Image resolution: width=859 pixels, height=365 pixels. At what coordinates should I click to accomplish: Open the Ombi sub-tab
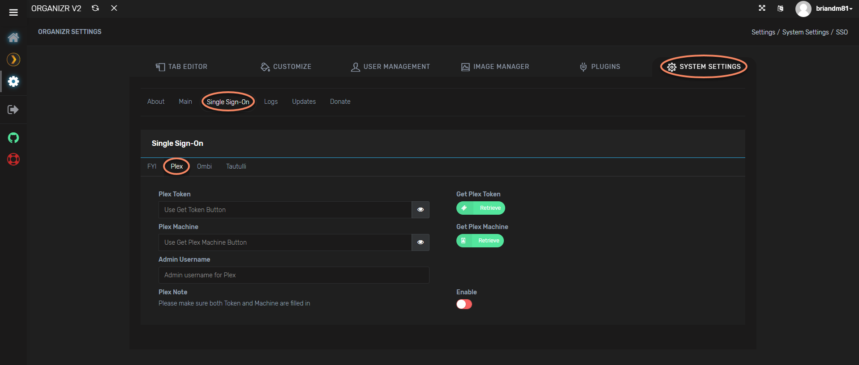tap(204, 166)
